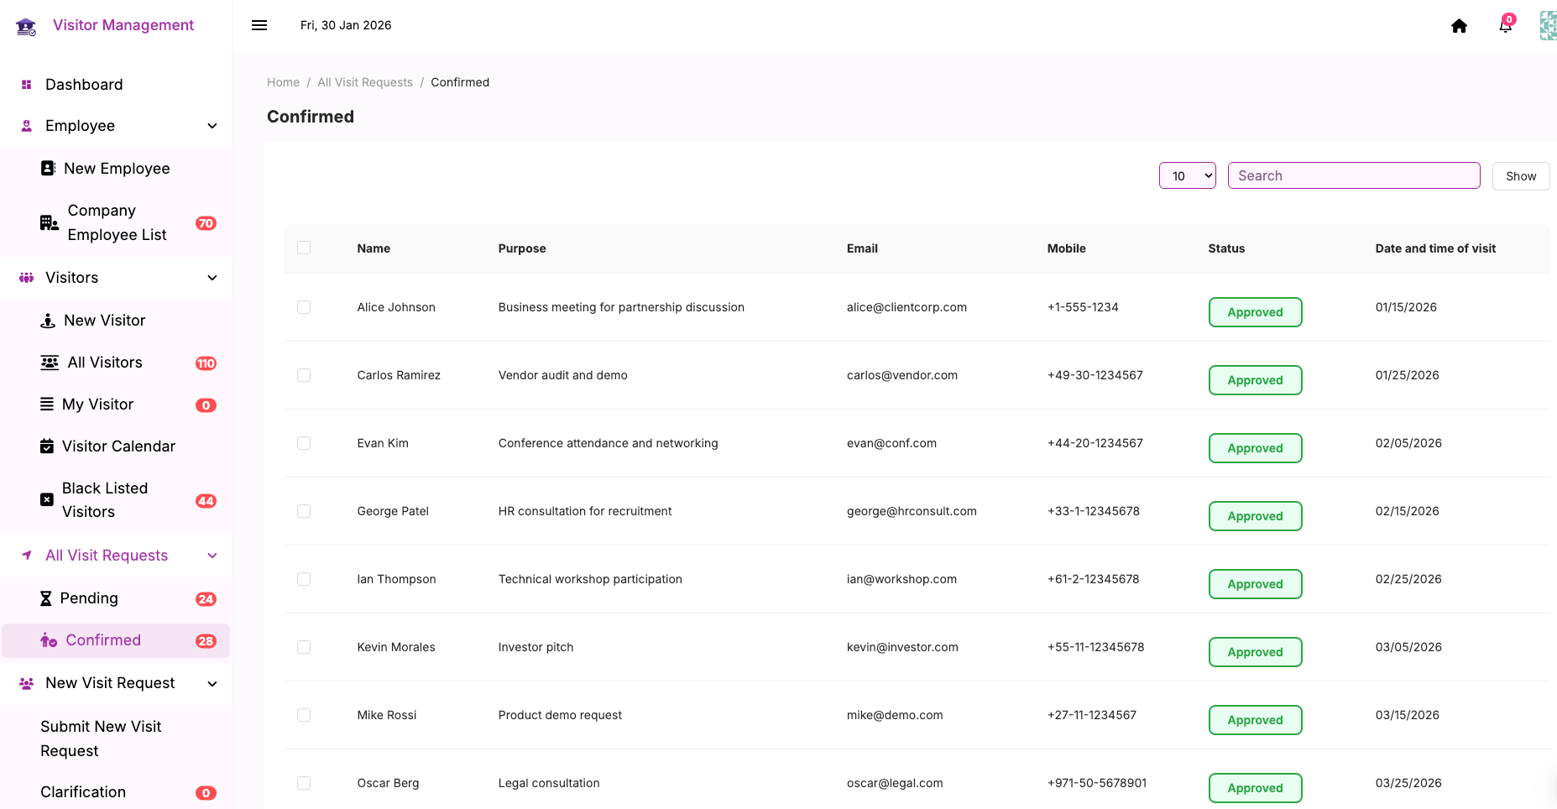Click the home icon in top bar
Image resolution: width=1557 pixels, height=809 pixels.
tap(1459, 26)
